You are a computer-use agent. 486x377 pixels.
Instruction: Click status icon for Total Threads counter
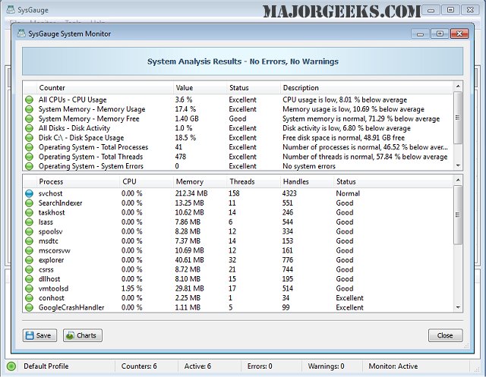pos(29,157)
